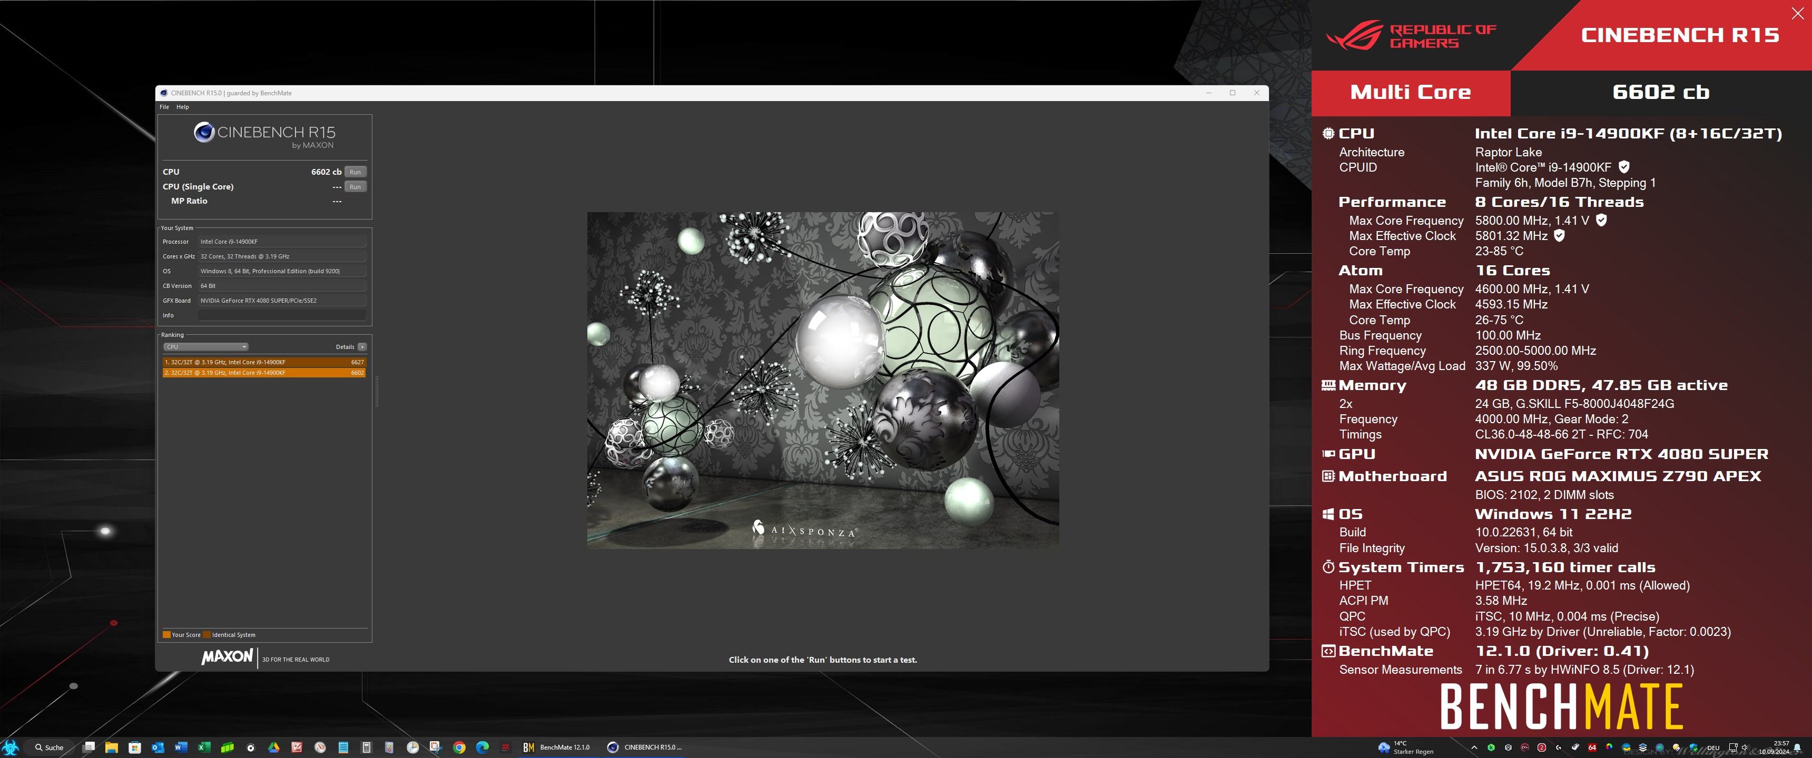Open Outlook from the taskbar
This screenshot has height=758, width=1812.
(x=157, y=747)
